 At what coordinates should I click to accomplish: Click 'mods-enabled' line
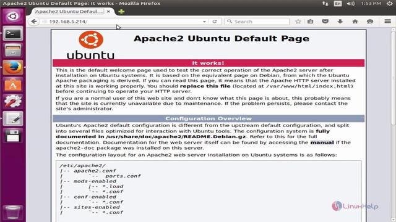(95, 181)
